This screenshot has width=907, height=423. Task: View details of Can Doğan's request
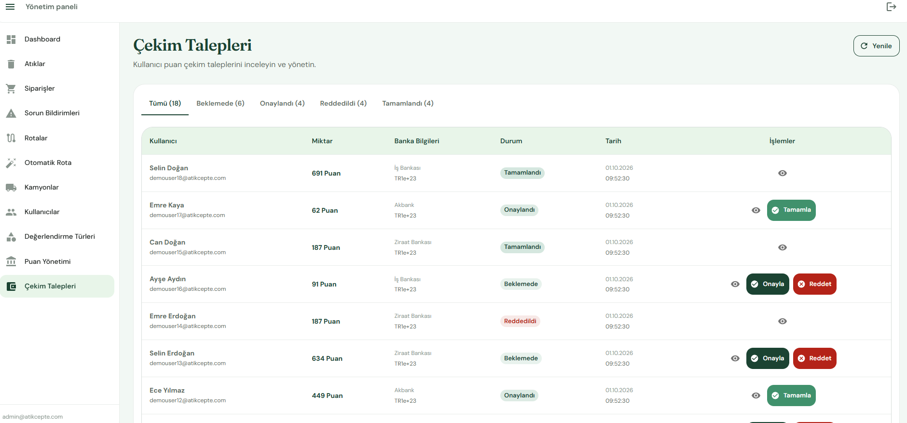pyautogui.click(x=783, y=247)
